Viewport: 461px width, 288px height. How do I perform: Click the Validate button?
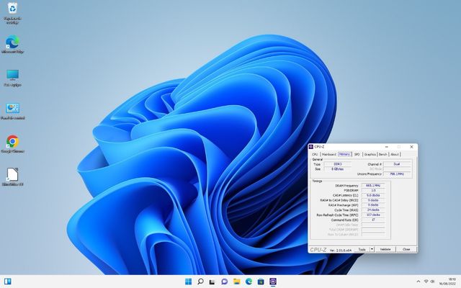pyautogui.click(x=385, y=249)
